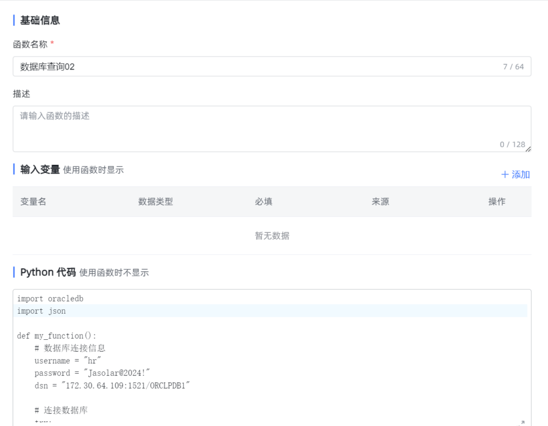Click the 暂无数据 empty table placeholder
This screenshot has height=426, width=548.
tap(272, 236)
